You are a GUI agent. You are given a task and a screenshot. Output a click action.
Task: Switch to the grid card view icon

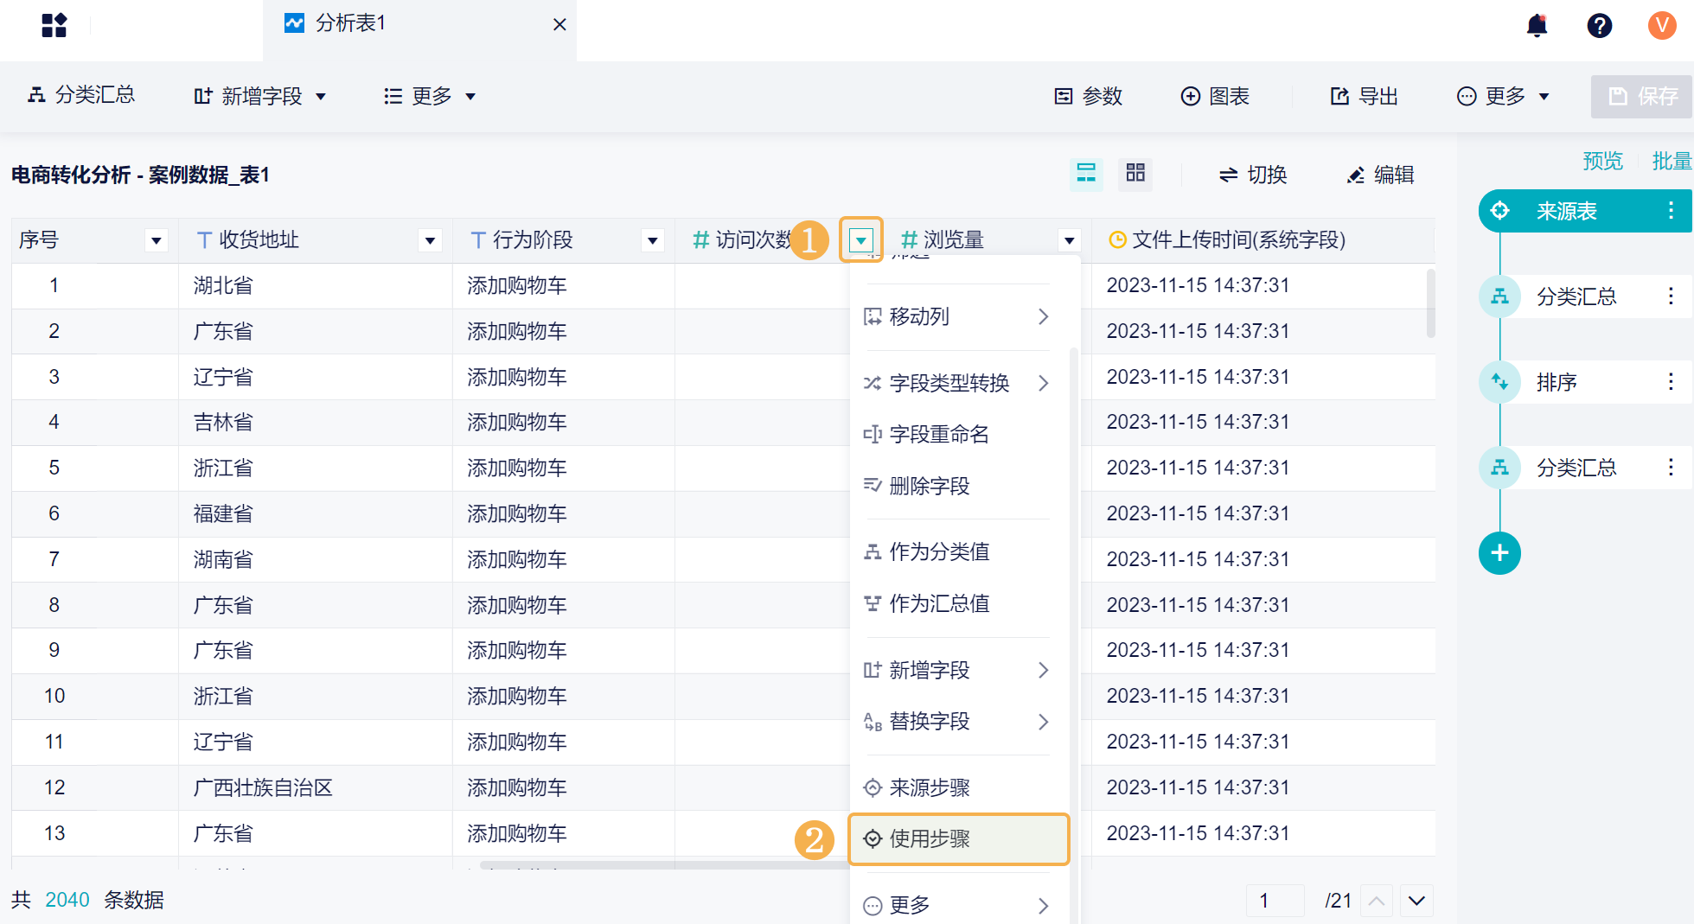(1135, 174)
